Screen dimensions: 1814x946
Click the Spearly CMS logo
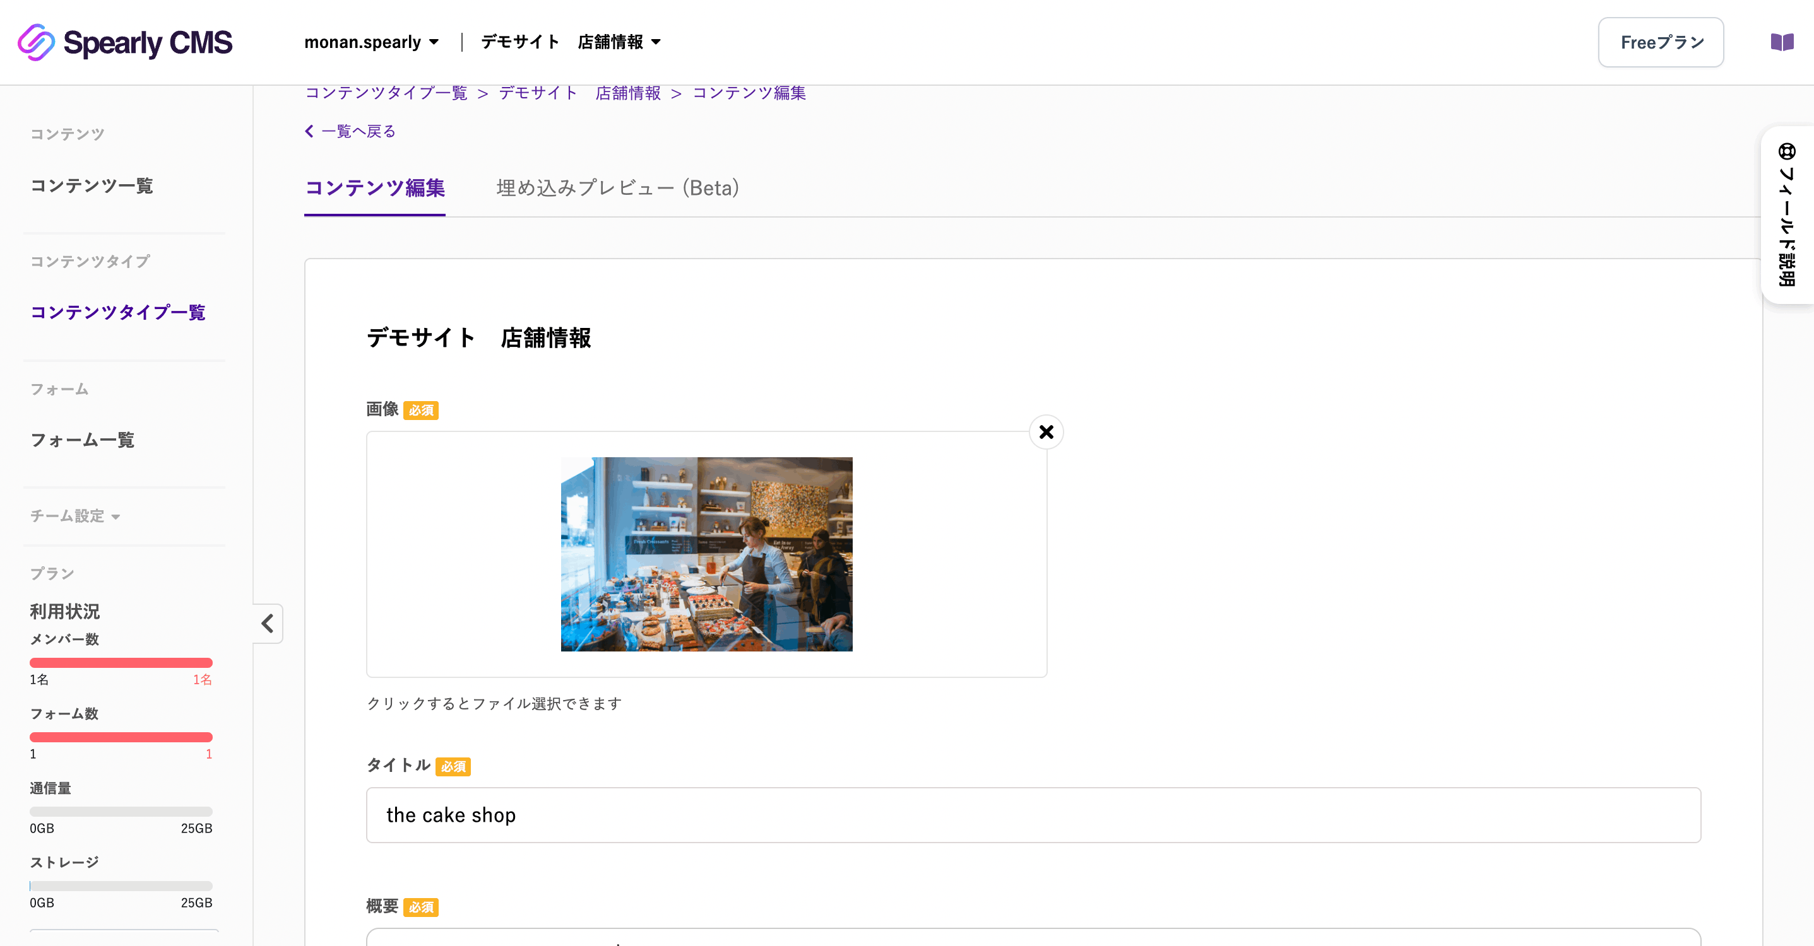point(126,42)
